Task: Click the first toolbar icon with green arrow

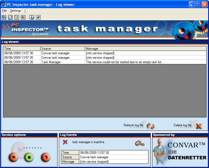Action: click(4, 17)
